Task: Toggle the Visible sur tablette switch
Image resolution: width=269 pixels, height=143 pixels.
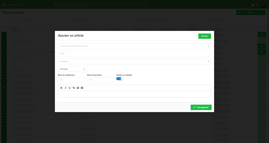Action: tap(120, 79)
